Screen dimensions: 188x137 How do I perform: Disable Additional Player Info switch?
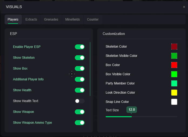point(80,79)
